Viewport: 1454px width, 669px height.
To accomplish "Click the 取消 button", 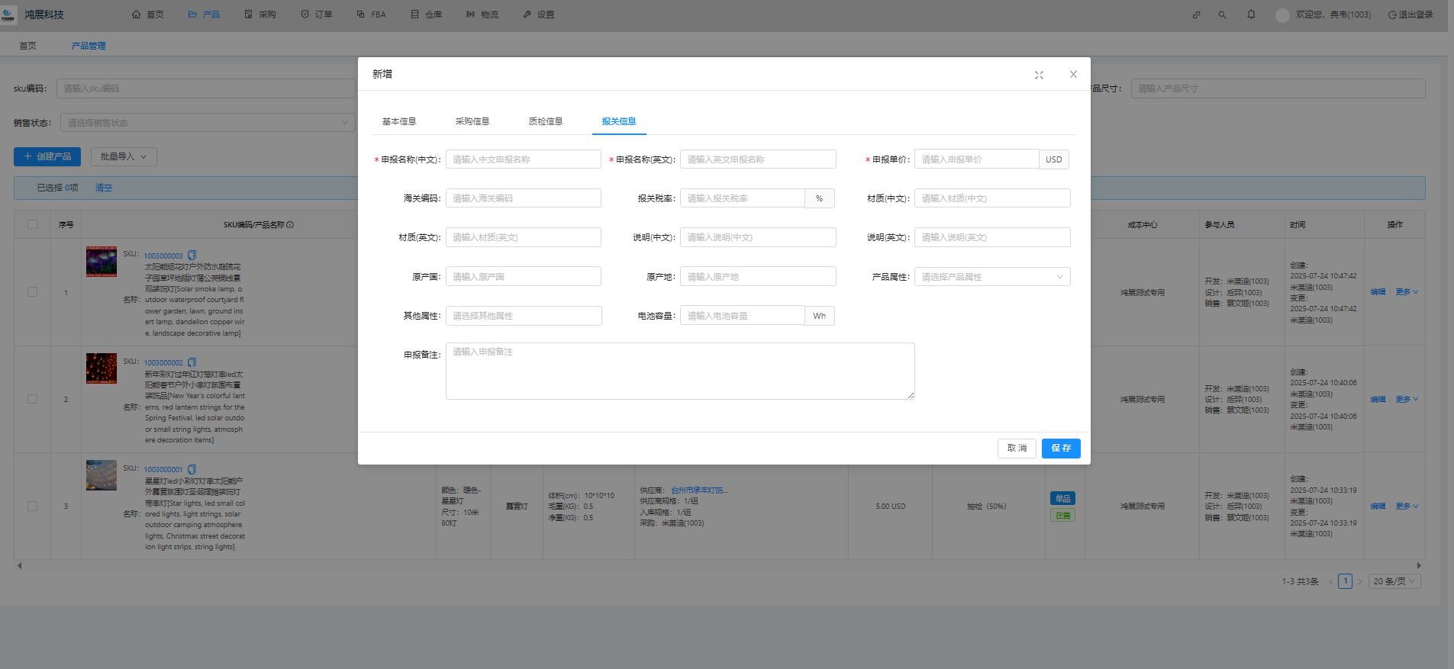I will click(x=1017, y=448).
